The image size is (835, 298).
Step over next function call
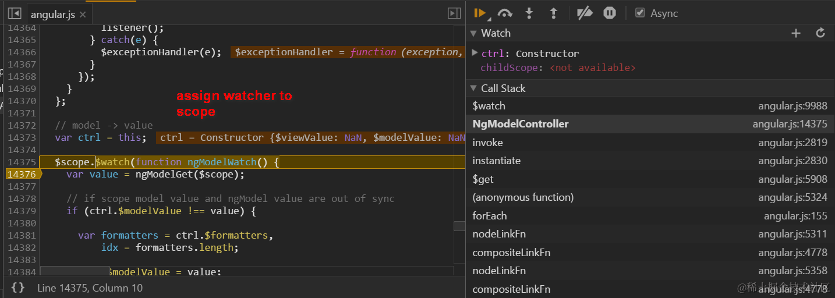click(x=505, y=13)
